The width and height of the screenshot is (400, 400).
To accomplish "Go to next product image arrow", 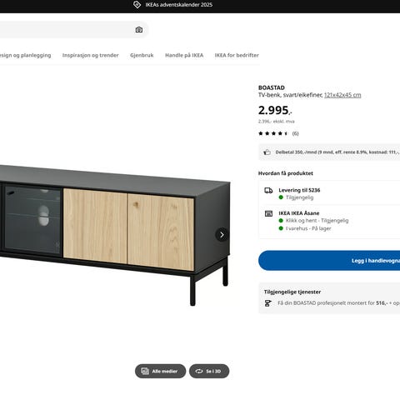I will (222, 235).
